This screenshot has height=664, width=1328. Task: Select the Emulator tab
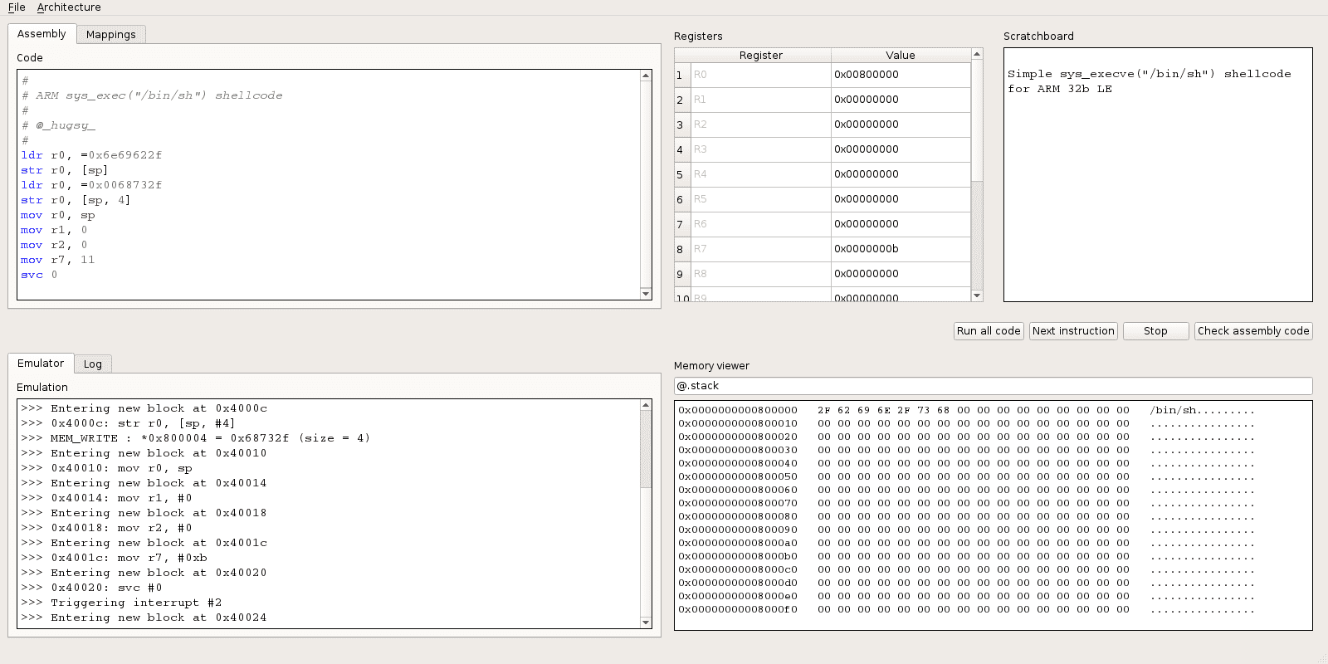coord(41,364)
